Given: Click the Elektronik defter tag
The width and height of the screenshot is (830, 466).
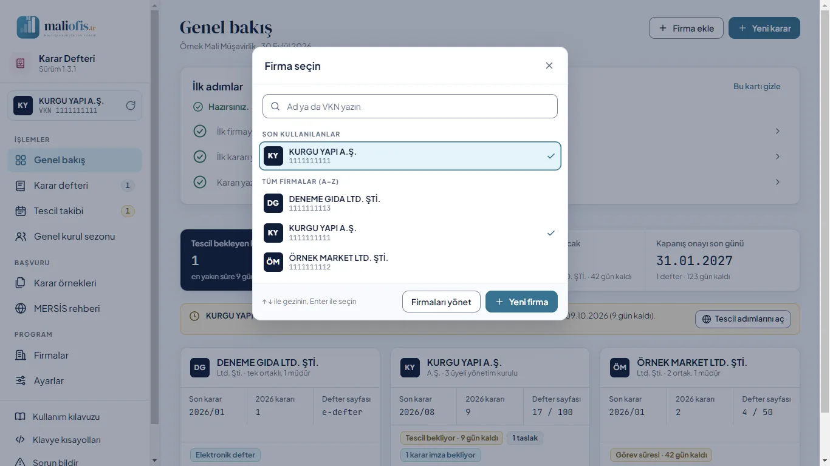Looking at the screenshot, I should pos(225,454).
